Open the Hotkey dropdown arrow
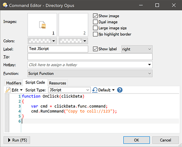Viewport: 182px width, 147px height. click(149, 65)
